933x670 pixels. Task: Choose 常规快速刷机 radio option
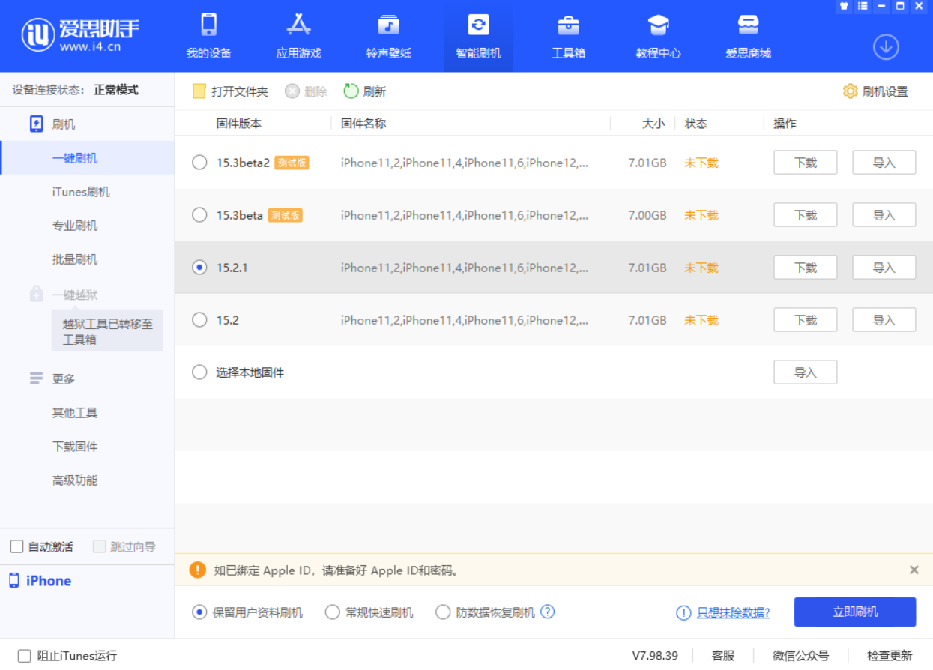tap(332, 612)
